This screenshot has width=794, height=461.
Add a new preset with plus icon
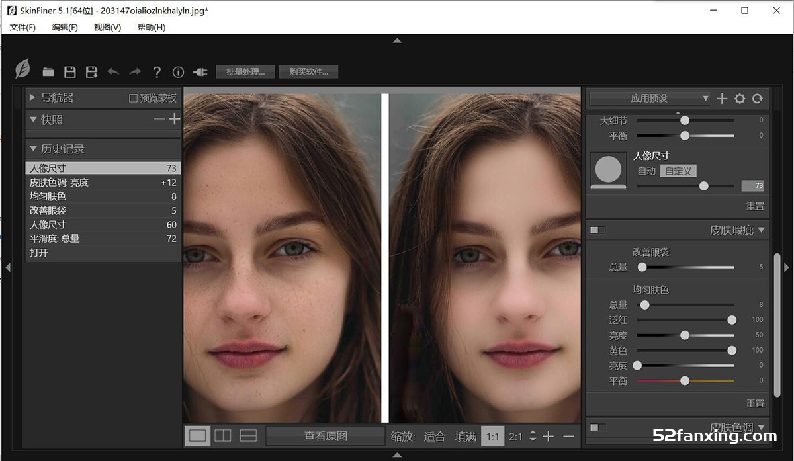coord(722,98)
